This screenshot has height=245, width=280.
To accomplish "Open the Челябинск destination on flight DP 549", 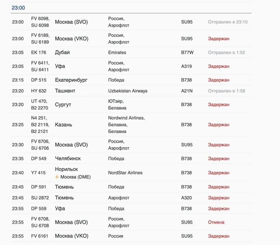I will [68, 159].
